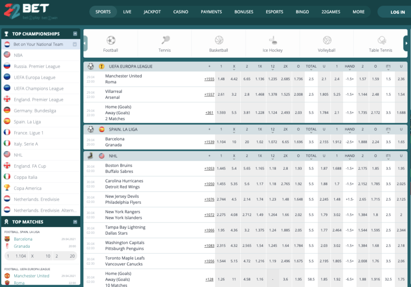This screenshot has width=411, height=287.
Task: Open the BONUSES tab
Action: 244,12
